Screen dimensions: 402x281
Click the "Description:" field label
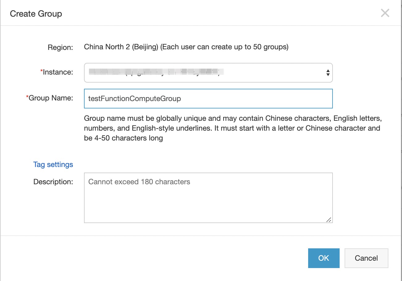(53, 182)
